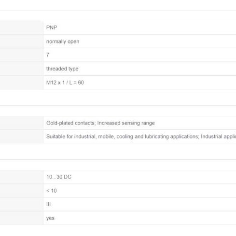Select the '10...30 DC' voltage value
The height and width of the screenshot is (236, 236).
click(x=59, y=177)
